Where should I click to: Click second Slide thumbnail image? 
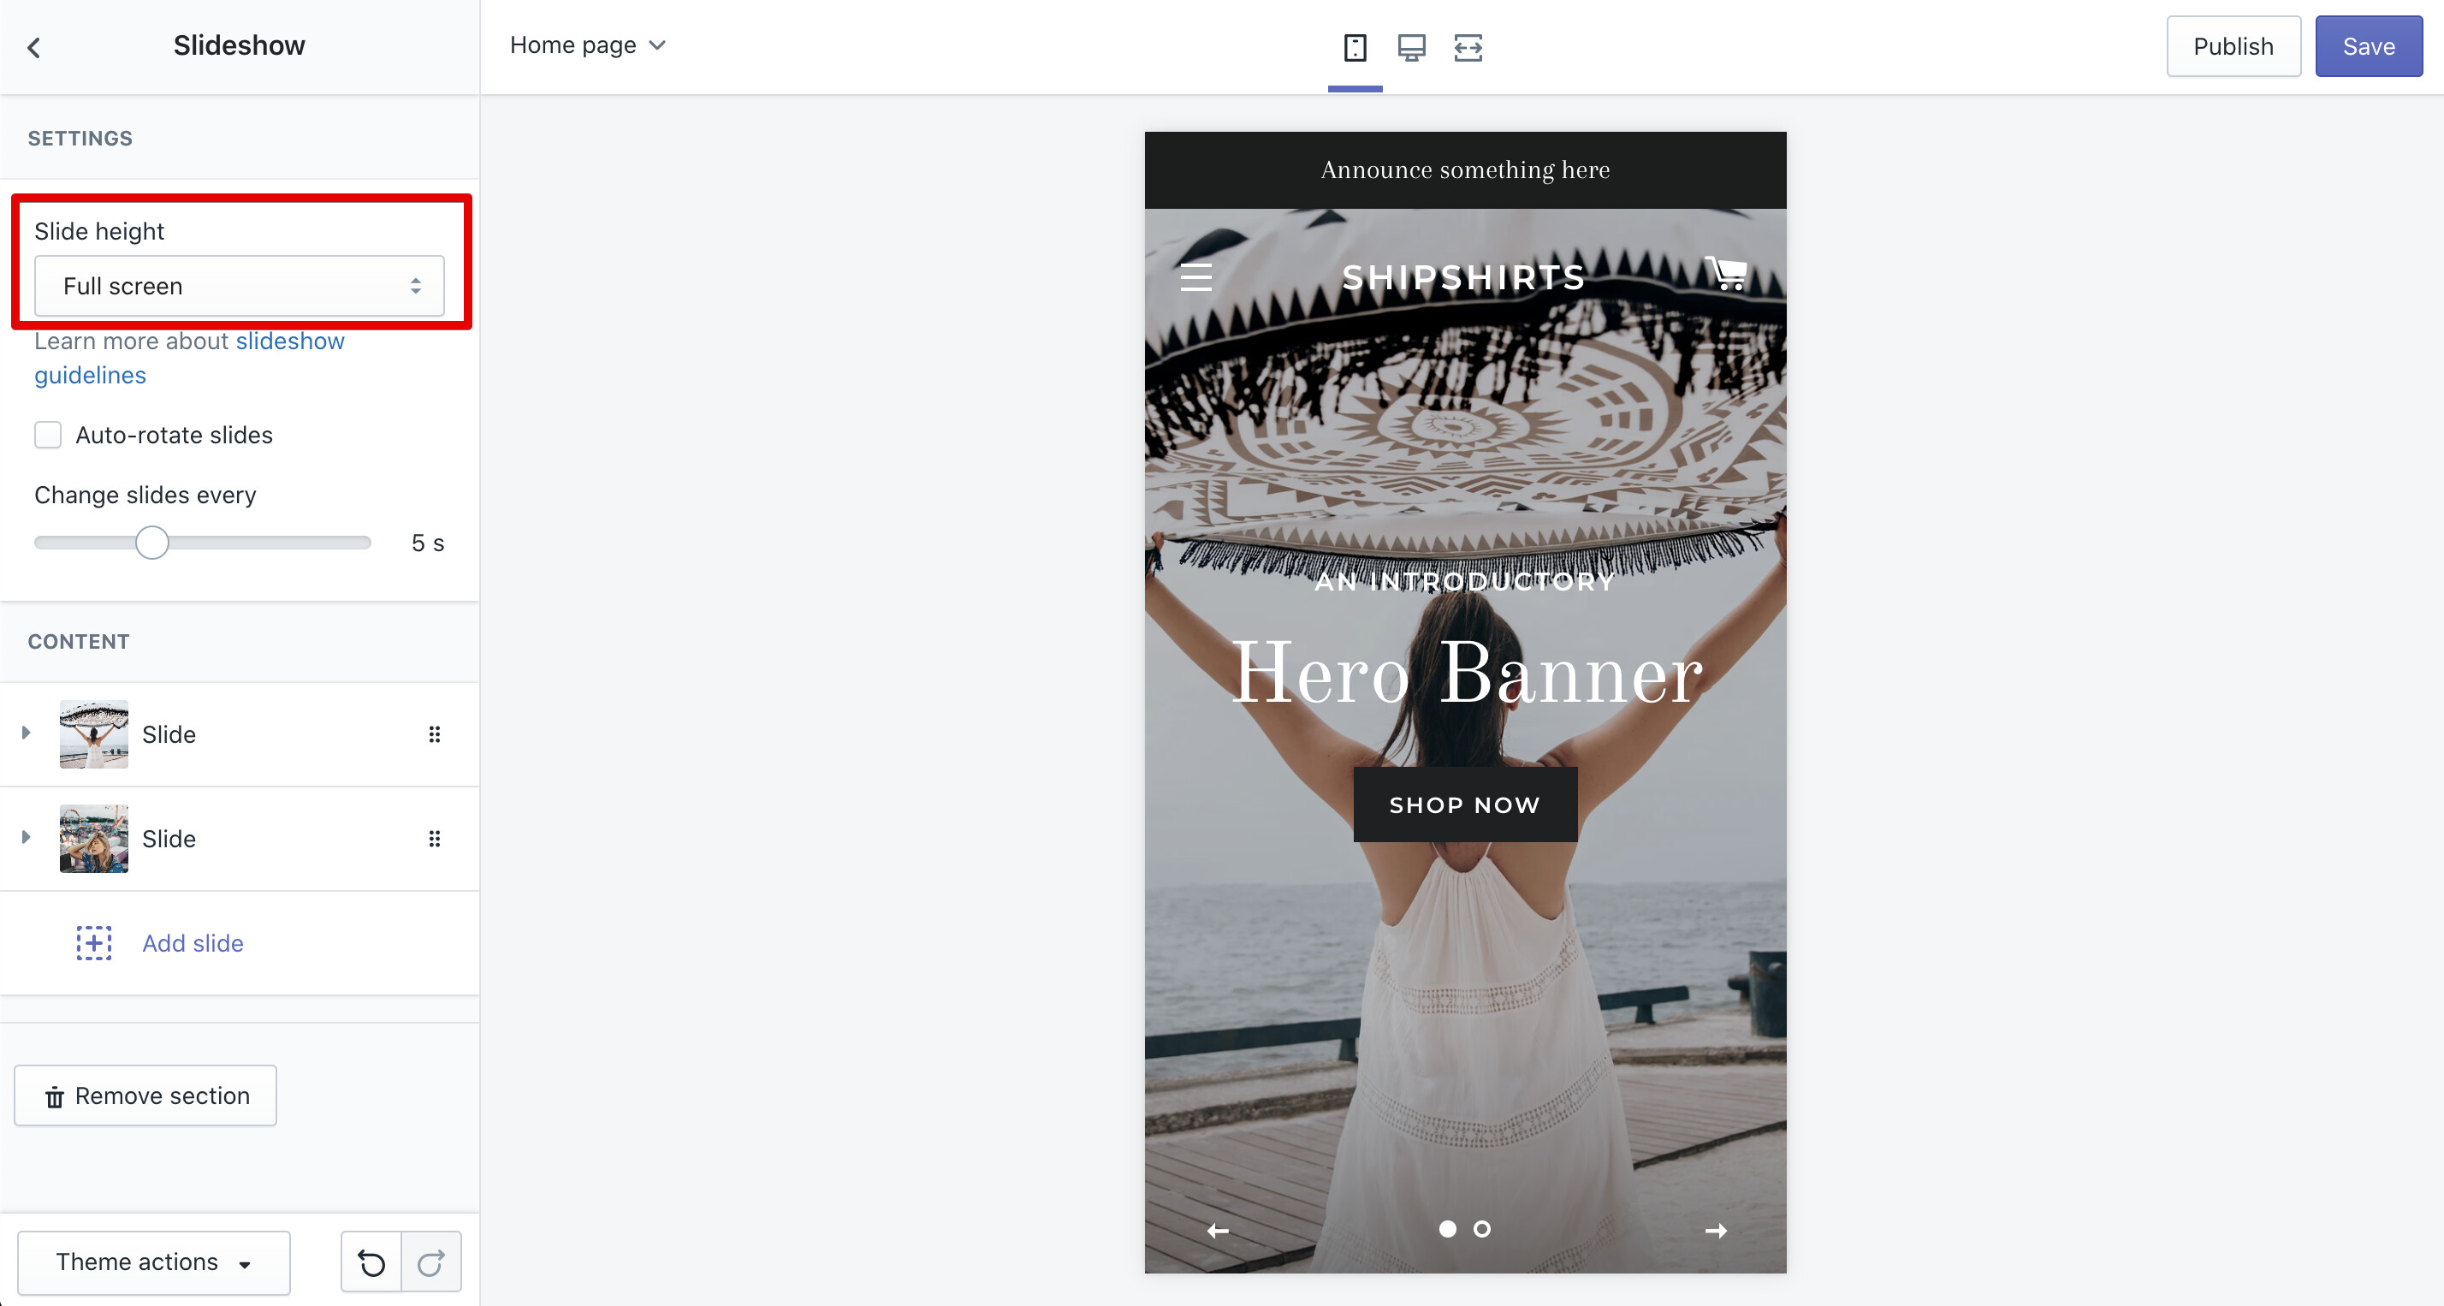tap(93, 838)
